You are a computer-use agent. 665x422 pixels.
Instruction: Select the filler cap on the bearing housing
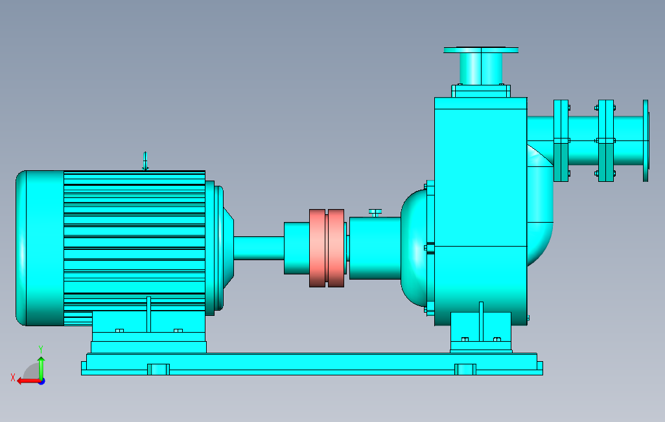(x=375, y=212)
